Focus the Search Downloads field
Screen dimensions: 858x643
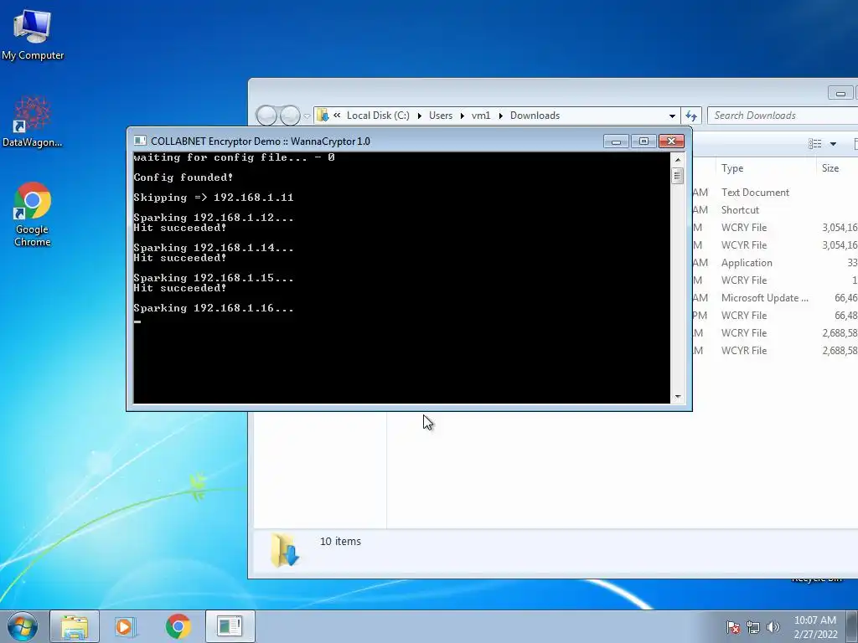click(783, 116)
